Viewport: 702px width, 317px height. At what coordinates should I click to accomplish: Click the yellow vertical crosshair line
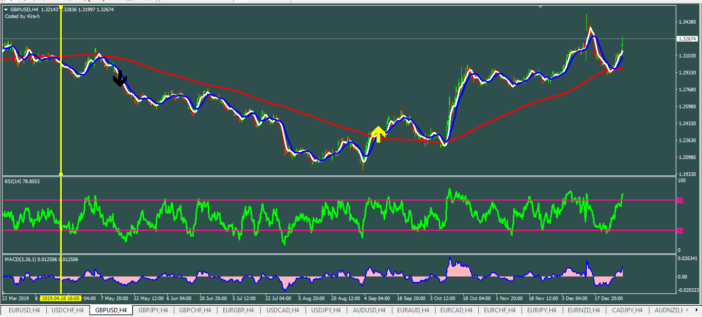tap(61, 128)
